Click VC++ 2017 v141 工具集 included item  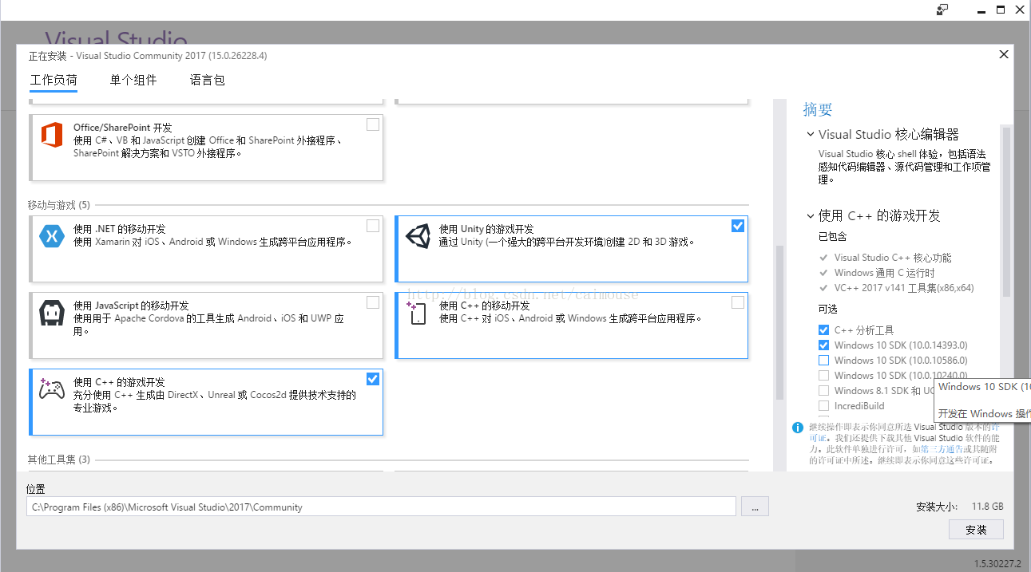(x=904, y=288)
